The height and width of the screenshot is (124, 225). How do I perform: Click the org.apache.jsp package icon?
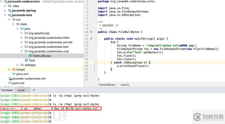click(x=26, y=33)
